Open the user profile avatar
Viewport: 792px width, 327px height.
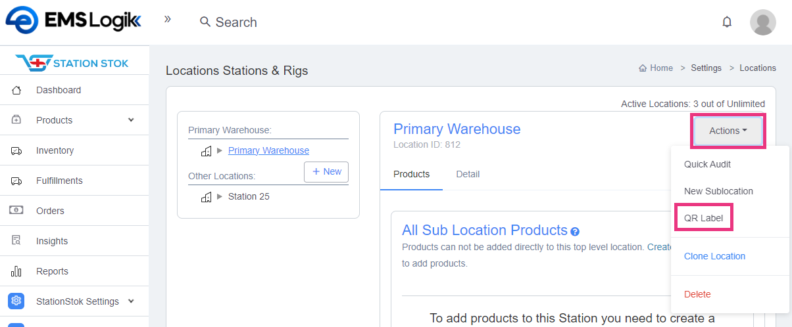762,22
